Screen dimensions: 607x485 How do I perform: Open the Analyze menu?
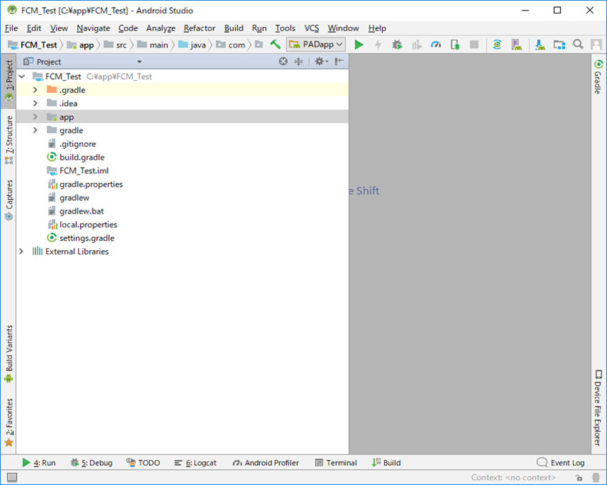(x=161, y=28)
